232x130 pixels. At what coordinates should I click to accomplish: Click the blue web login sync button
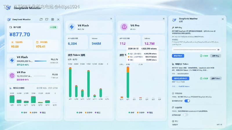tap(181, 78)
